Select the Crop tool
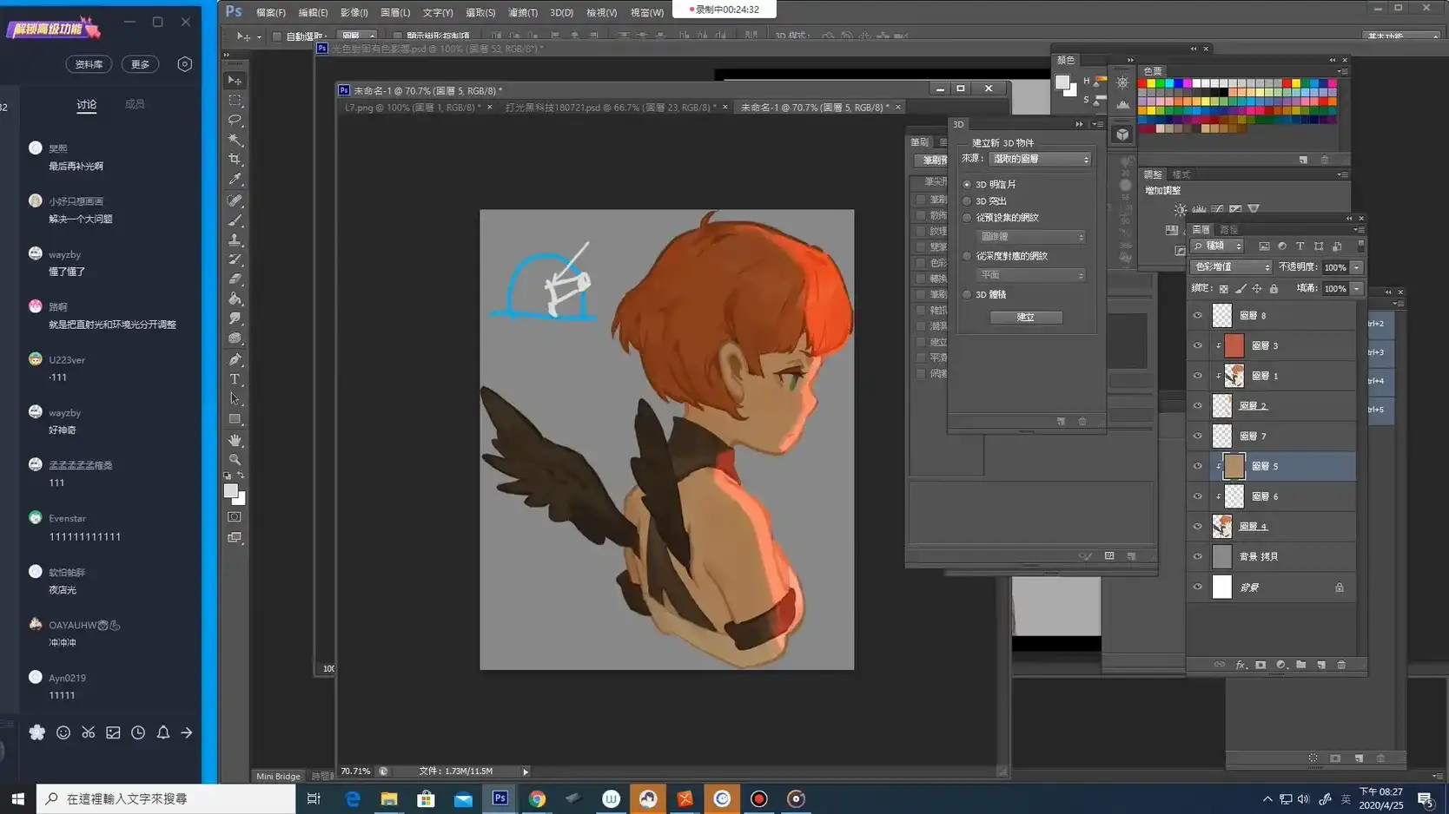 (x=235, y=160)
